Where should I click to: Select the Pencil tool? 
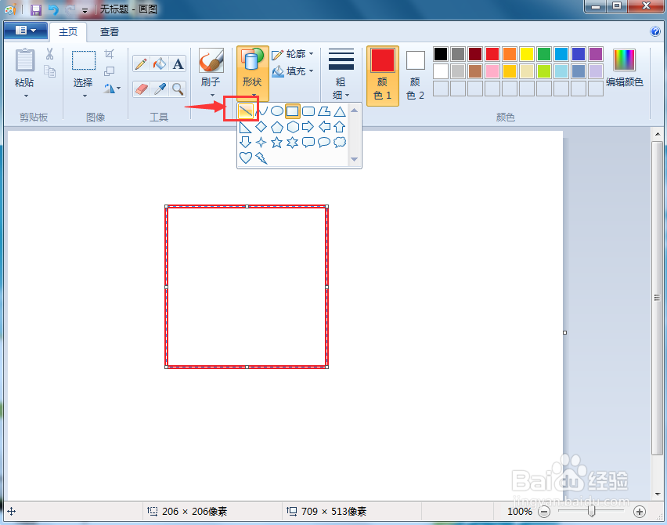click(x=141, y=64)
